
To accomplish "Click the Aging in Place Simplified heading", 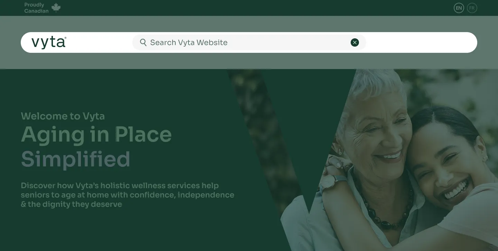I will 96,146.
